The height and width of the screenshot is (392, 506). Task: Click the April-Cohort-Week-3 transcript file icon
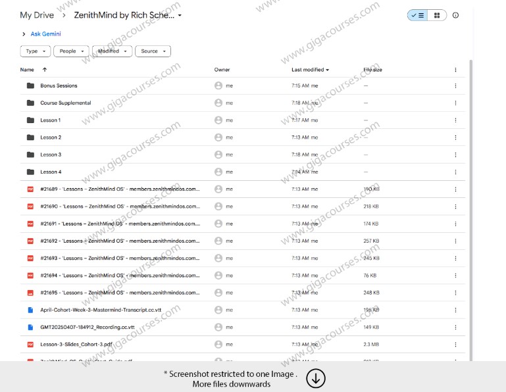click(x=30, y=310)
